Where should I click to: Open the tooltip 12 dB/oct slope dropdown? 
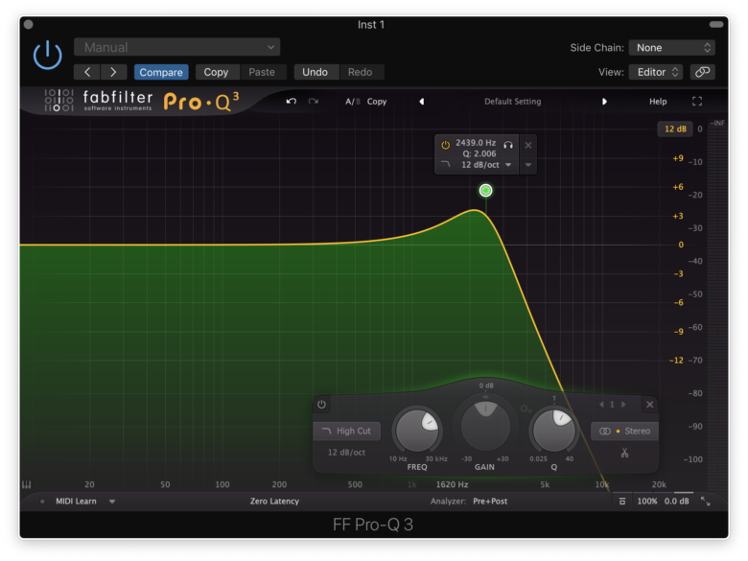point(485,165)
